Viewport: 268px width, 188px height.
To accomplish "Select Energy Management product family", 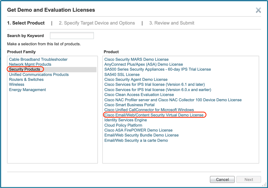I will point(27,90).
